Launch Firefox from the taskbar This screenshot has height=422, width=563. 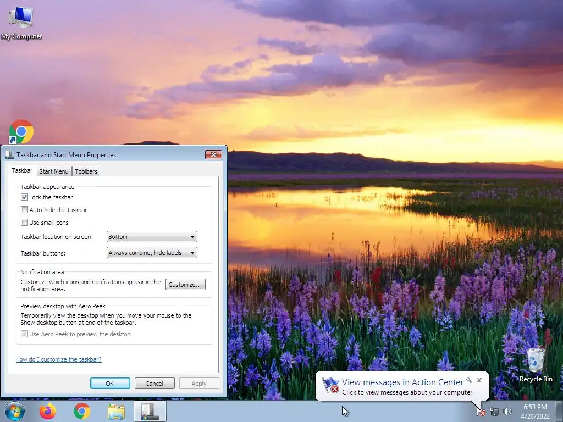point(47,411)
